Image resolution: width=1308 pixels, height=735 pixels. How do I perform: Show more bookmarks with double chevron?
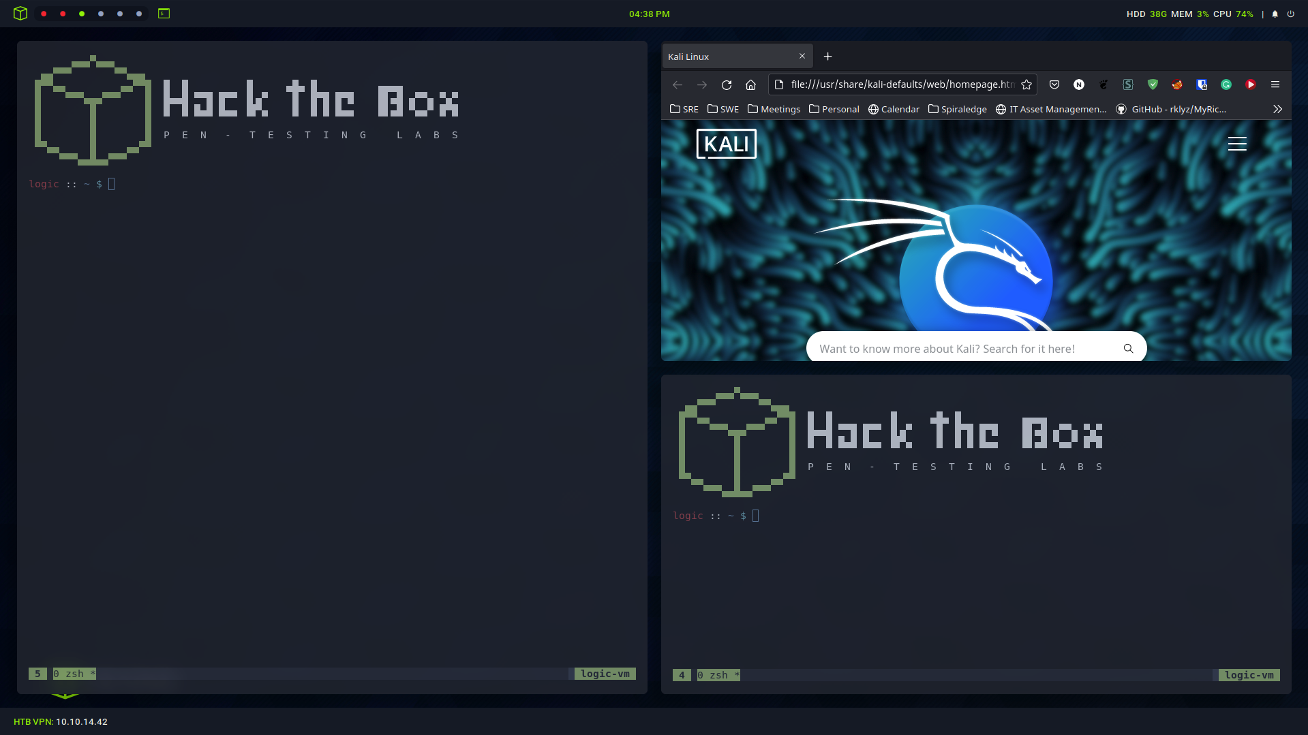(x=1277, y=109)
